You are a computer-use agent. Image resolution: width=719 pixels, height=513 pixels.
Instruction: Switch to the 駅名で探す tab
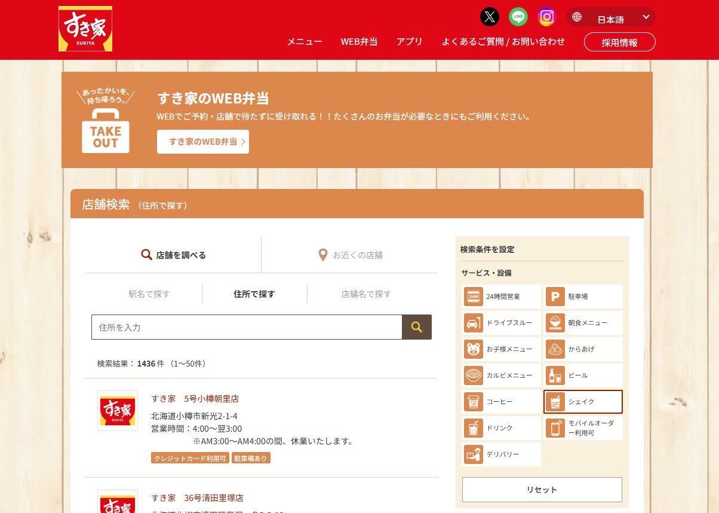tap(149, 294)
